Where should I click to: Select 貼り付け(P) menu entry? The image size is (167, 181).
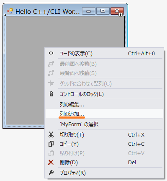(x=104, y=153)
